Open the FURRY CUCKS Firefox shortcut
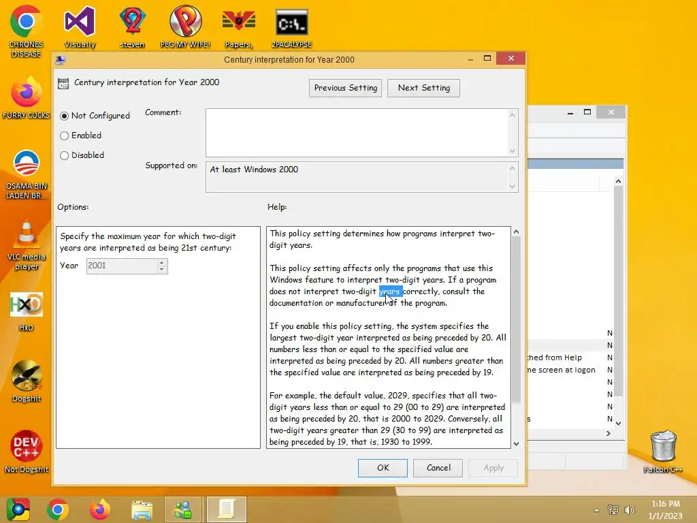Viewport: 697px width, 523px height. click(x=27, y=98)
